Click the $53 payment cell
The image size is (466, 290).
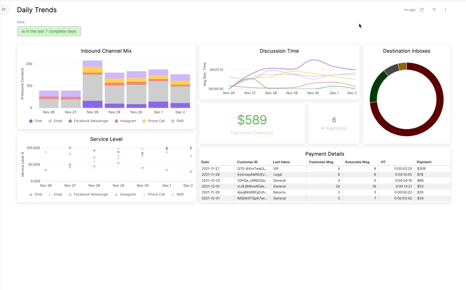(420, 186)
